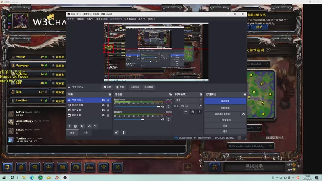Add a scene transition with the plus icon
Screen dimensions: 322x181
(x=186, y=112)
